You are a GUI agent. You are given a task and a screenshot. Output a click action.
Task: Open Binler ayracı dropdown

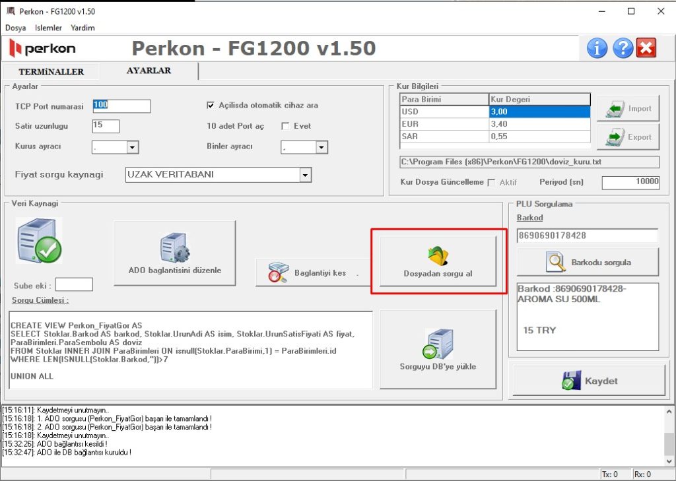tap(321, 147)
